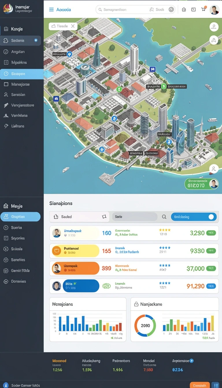Click the green icon in Dille row

point(106,286)
